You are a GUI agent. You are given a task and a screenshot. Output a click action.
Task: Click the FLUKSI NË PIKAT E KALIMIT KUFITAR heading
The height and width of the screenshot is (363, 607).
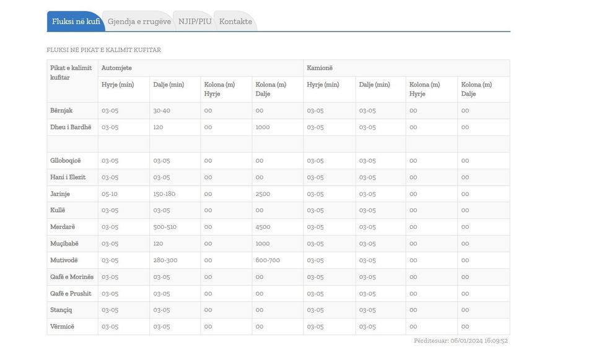coord(103,50)
